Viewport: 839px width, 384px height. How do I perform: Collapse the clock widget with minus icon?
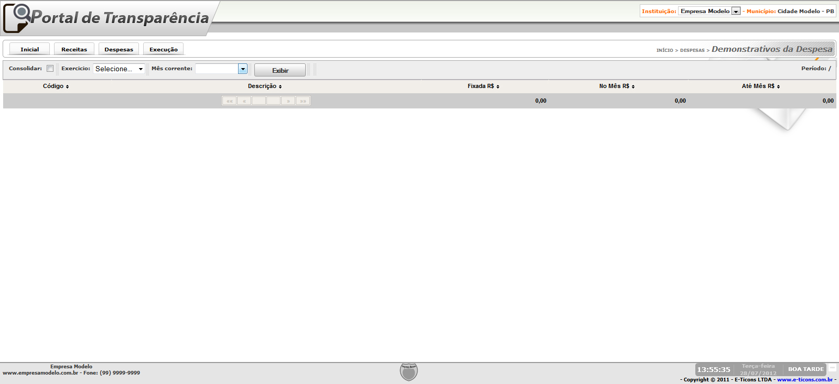point(832,368)
